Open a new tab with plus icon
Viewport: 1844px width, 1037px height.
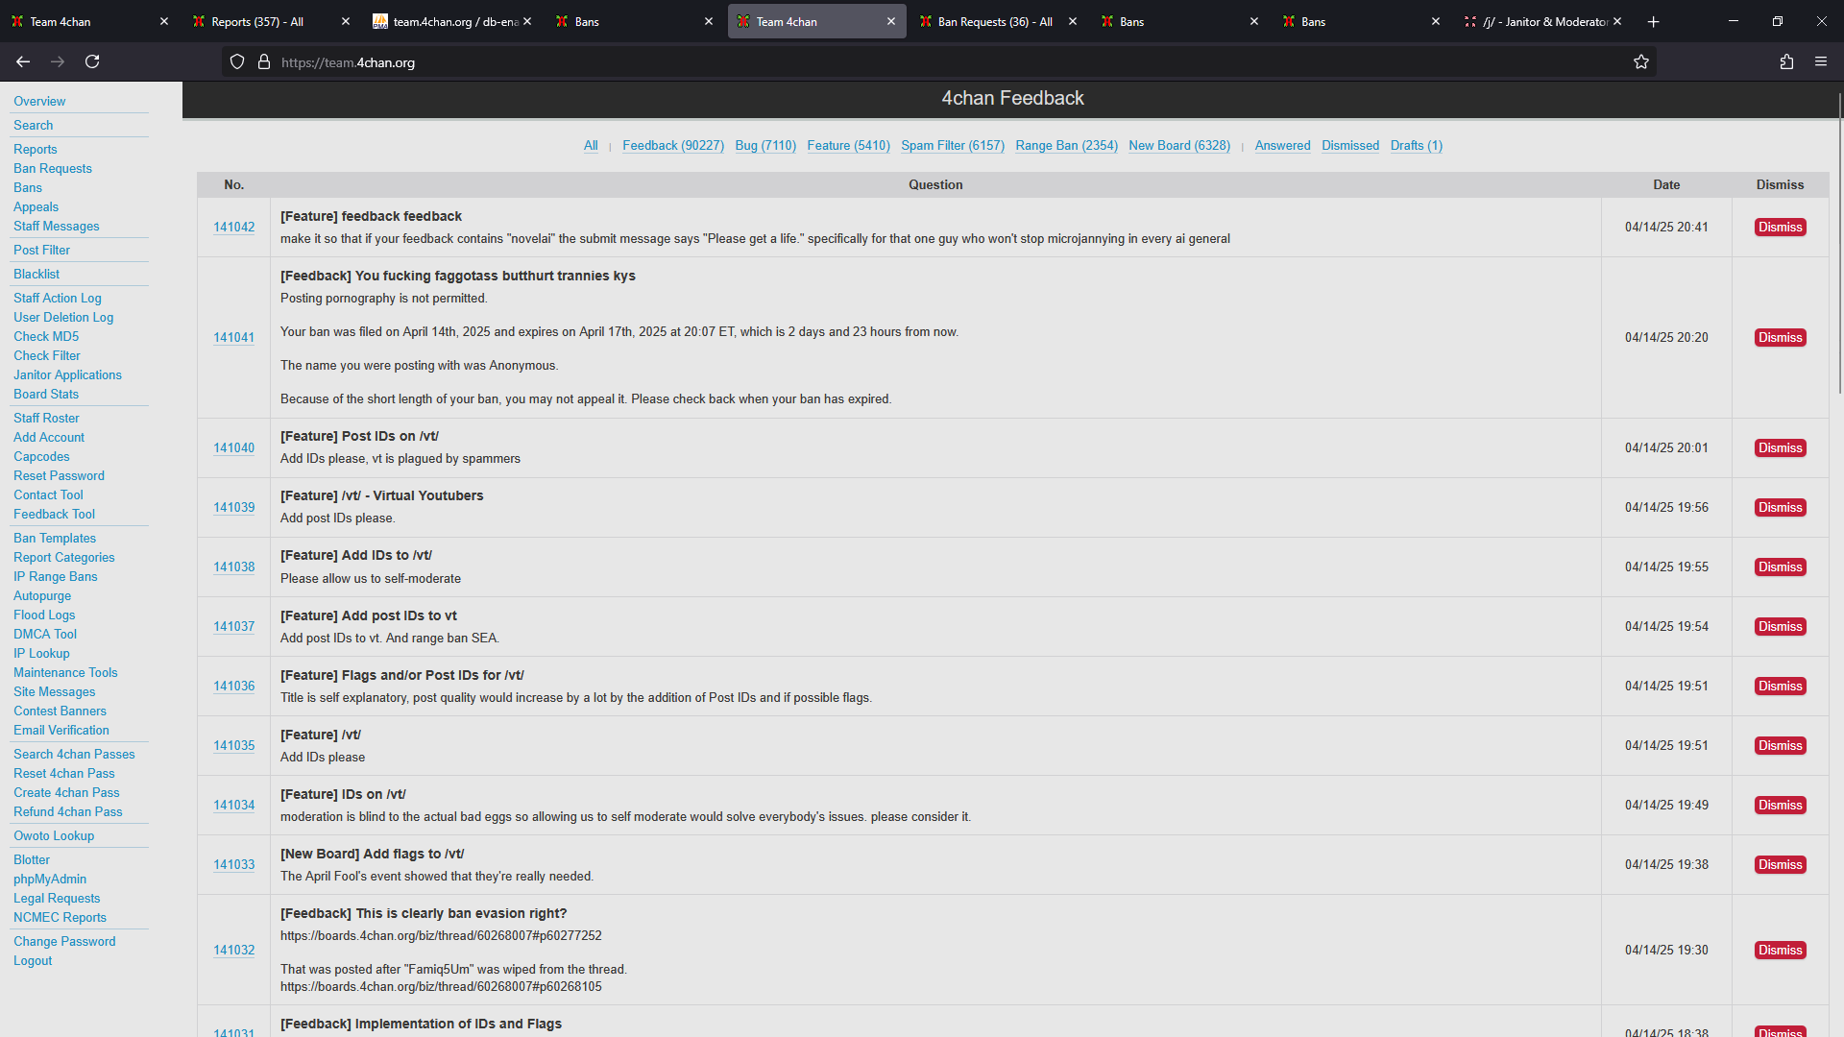tap(1653, 21)
